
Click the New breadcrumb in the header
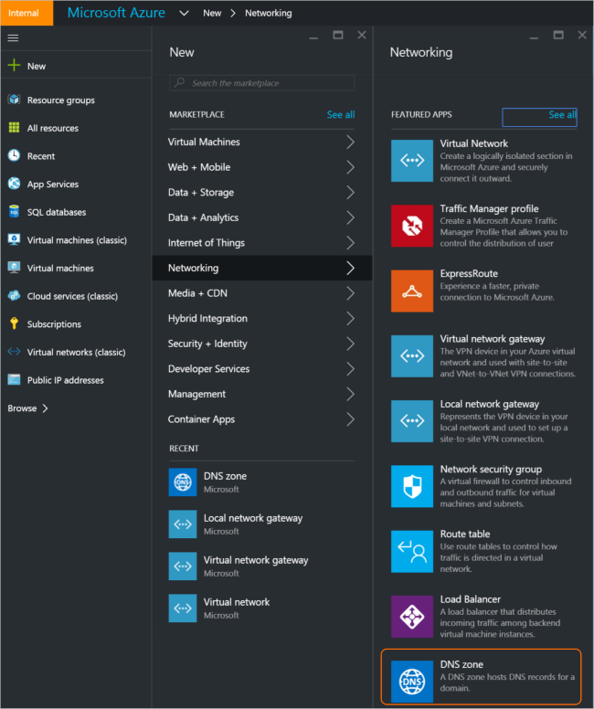click(212, 14)
